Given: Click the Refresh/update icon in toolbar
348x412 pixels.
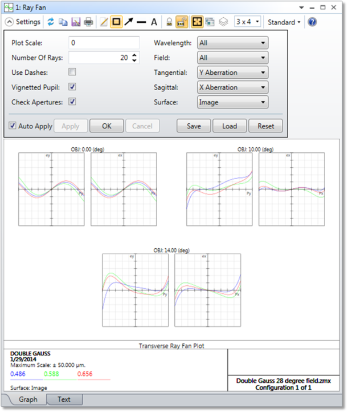Looking at the screenshot, I should coord(51,22).
